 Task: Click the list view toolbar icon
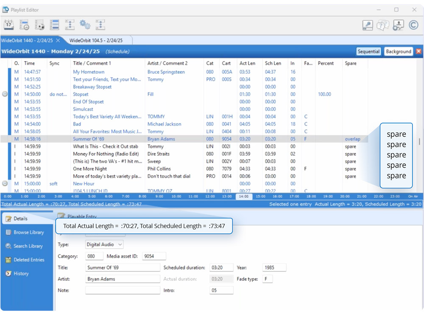(x=55, y=25)
